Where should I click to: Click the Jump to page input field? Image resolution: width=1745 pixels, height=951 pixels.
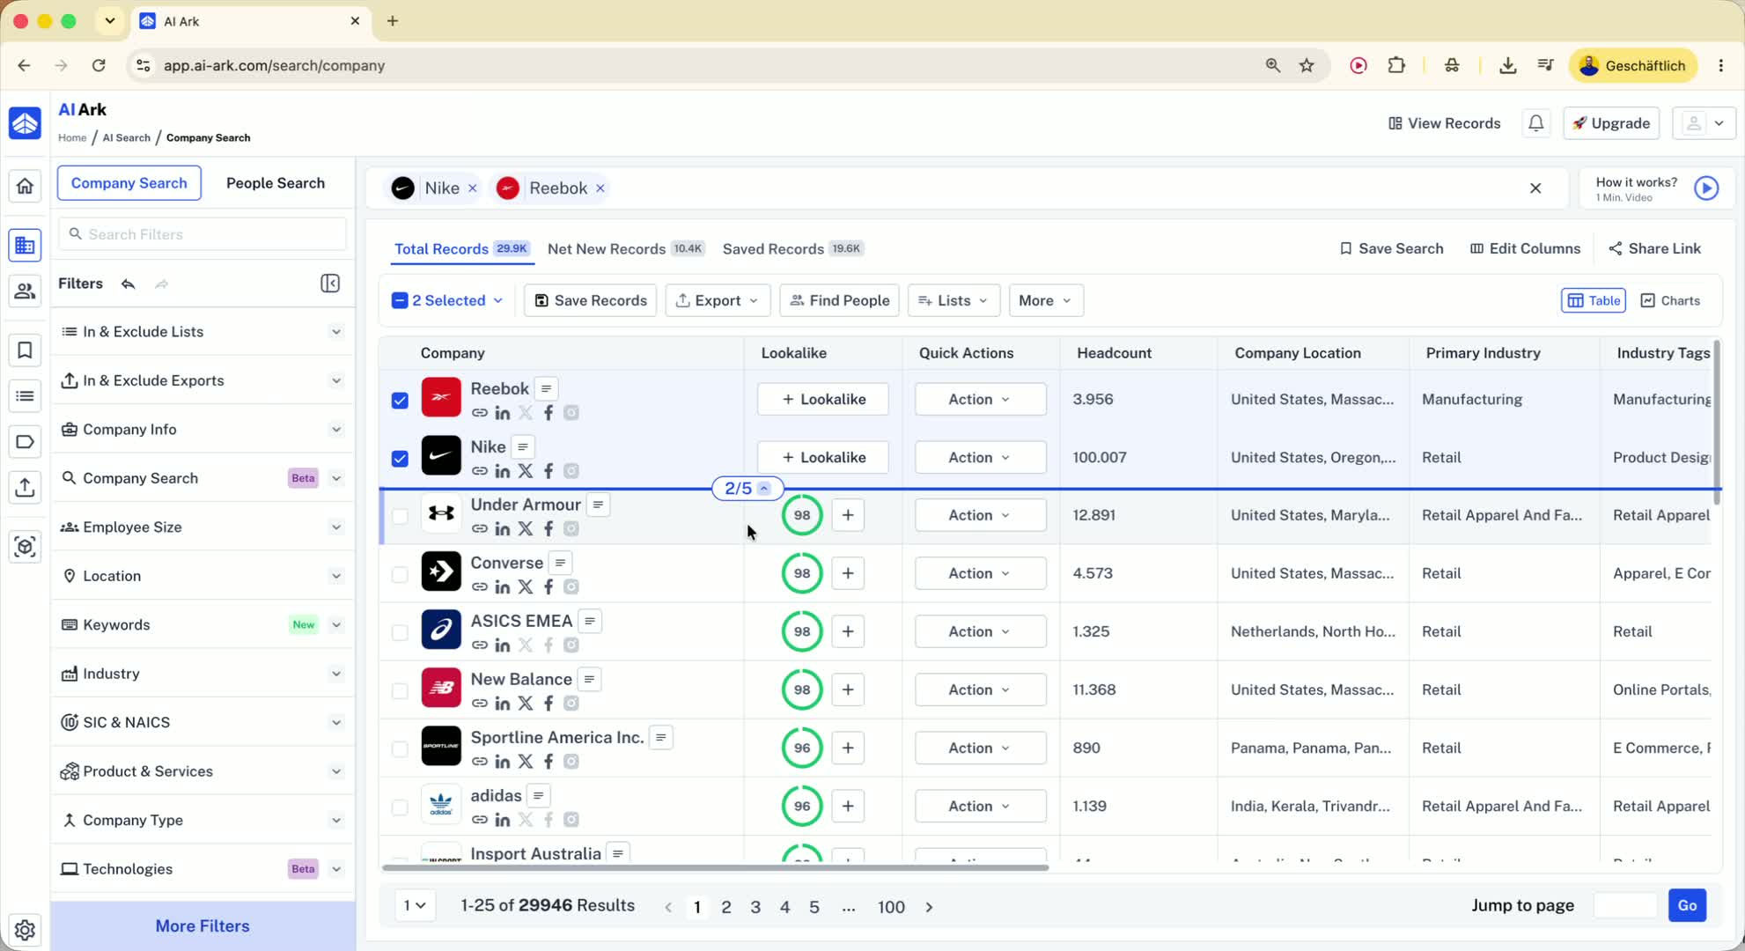tap(1625, 906)
